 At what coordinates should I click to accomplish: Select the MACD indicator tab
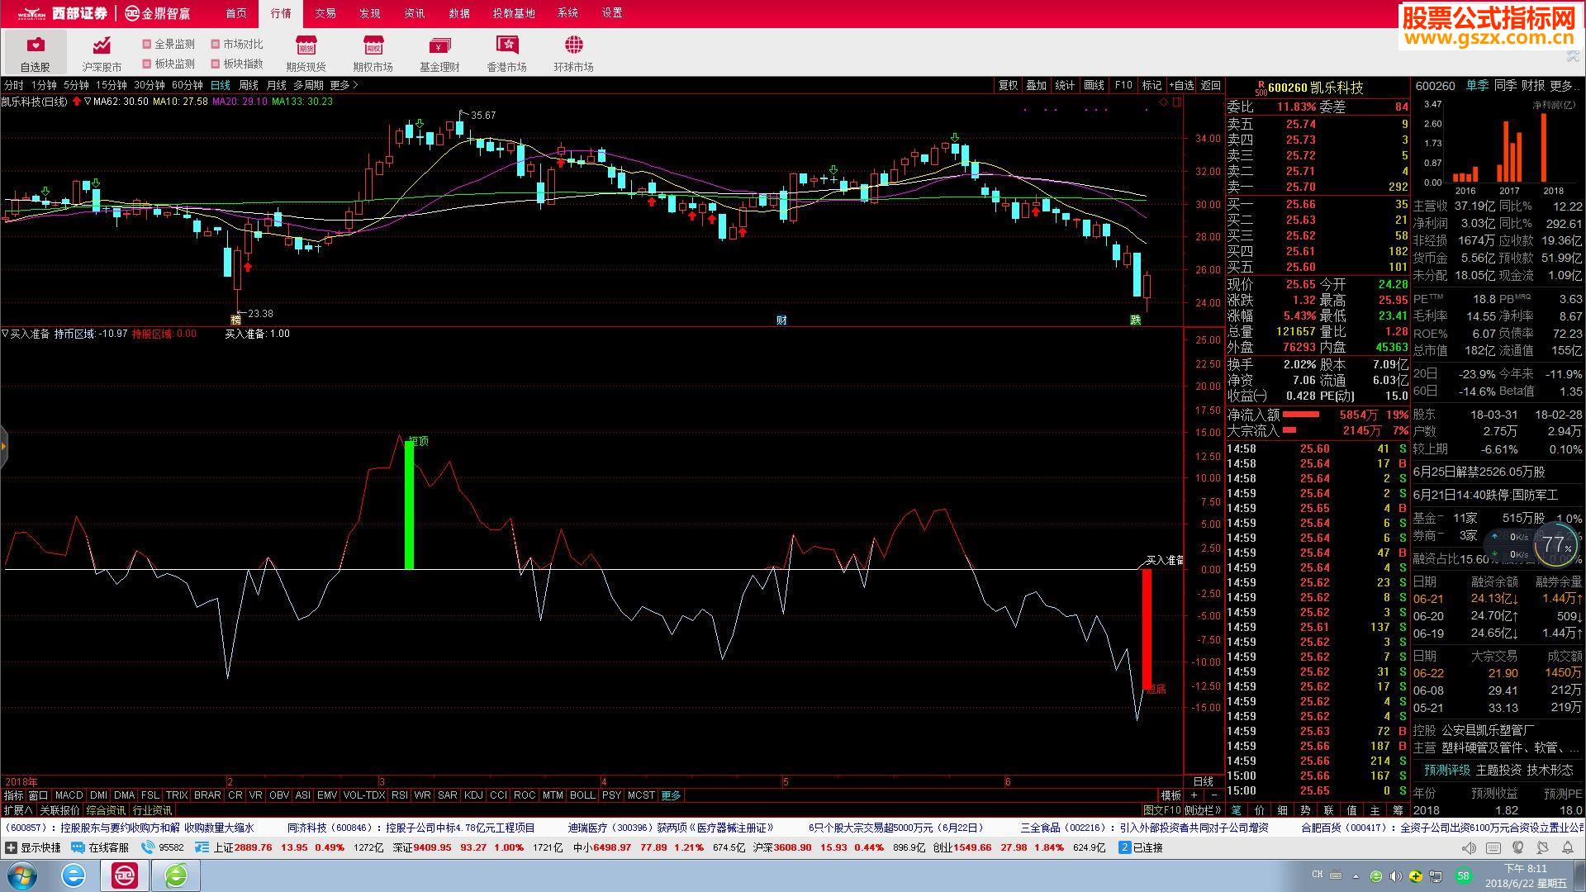[x=69, y=795]
